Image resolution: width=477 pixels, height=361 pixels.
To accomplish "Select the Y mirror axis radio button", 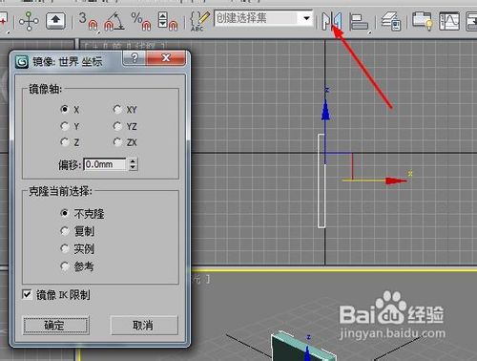I will (65, 126).
